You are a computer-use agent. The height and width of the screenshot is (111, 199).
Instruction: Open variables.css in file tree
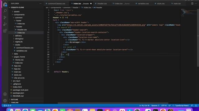(x=21, y=51)
